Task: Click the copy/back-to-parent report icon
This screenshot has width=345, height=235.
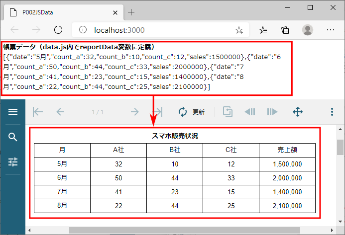Action: tap(228, 112)
